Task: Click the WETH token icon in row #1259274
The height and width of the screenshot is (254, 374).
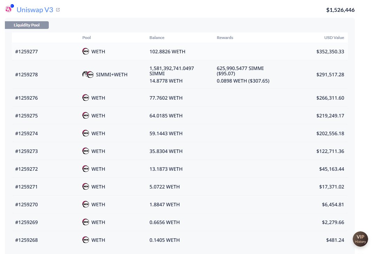Action: [x=86, y=133]
